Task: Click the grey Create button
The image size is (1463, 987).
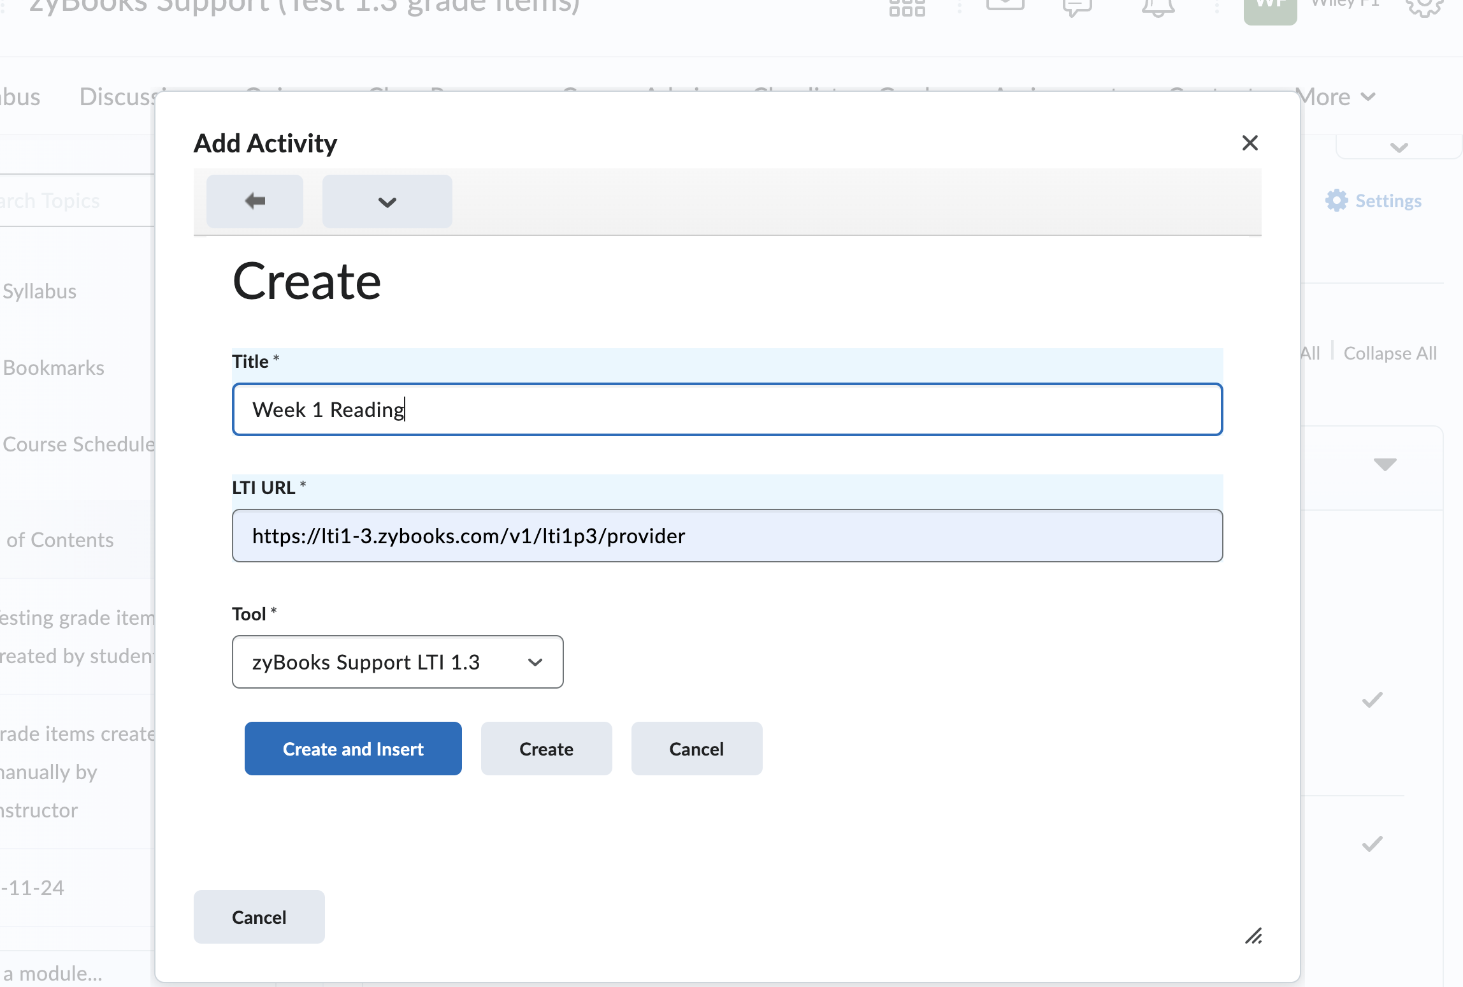Action: [x=546, y=749]
